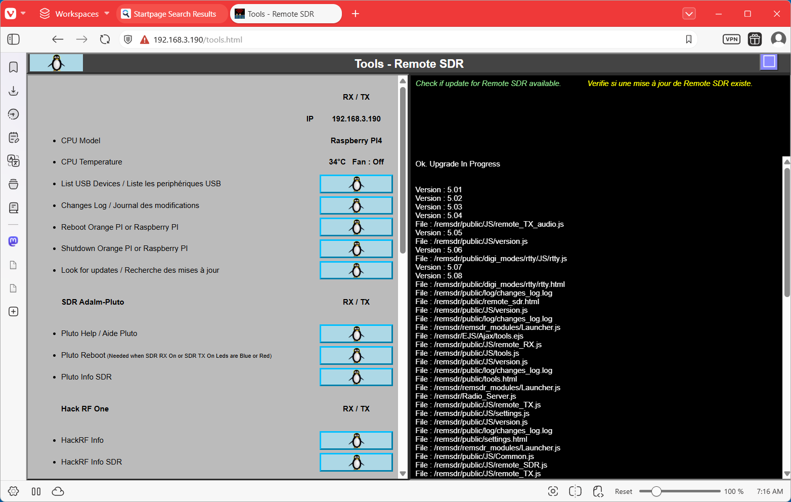Click the blue square button in page header

pyautogui.click(x=769, y=62)
